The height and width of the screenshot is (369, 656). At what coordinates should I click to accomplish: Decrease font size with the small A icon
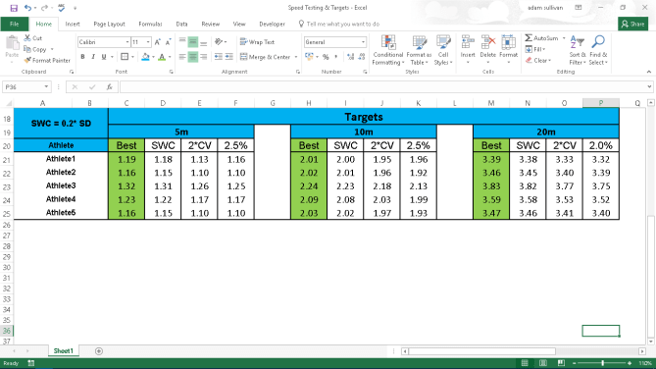pos(168,42)
